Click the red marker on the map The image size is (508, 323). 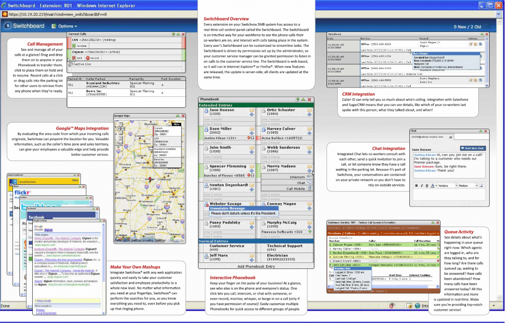click(150, 179)
